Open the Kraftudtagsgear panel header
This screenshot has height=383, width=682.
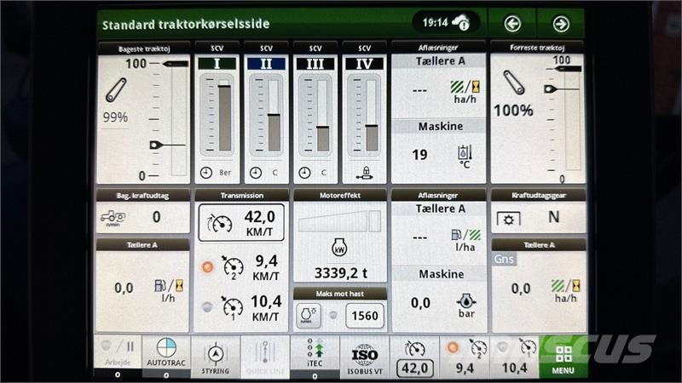coord(539,196)
